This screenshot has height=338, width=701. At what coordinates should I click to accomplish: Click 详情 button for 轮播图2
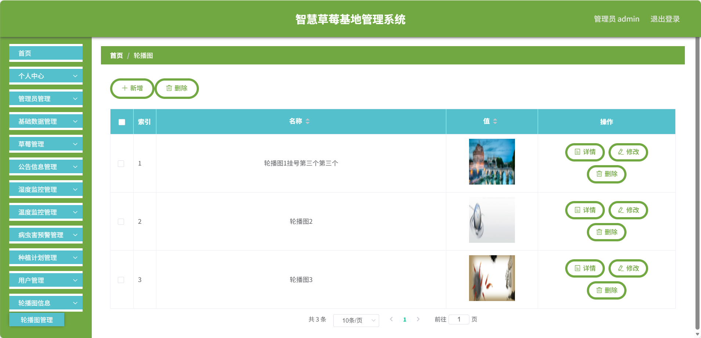585,210
